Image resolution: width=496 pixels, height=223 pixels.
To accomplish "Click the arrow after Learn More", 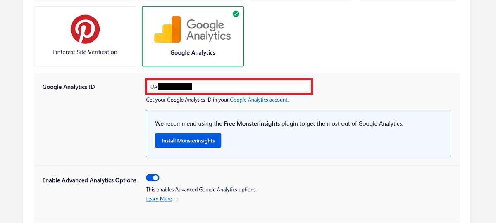I will click(x=176, y=199).
